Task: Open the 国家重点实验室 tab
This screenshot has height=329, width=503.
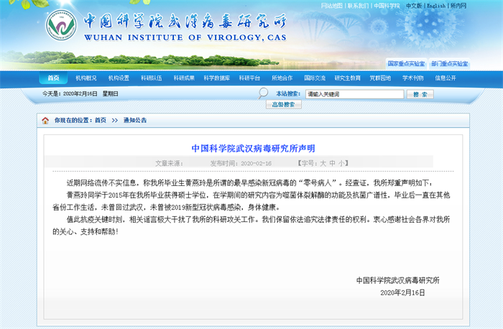Action: pos(406,63)
